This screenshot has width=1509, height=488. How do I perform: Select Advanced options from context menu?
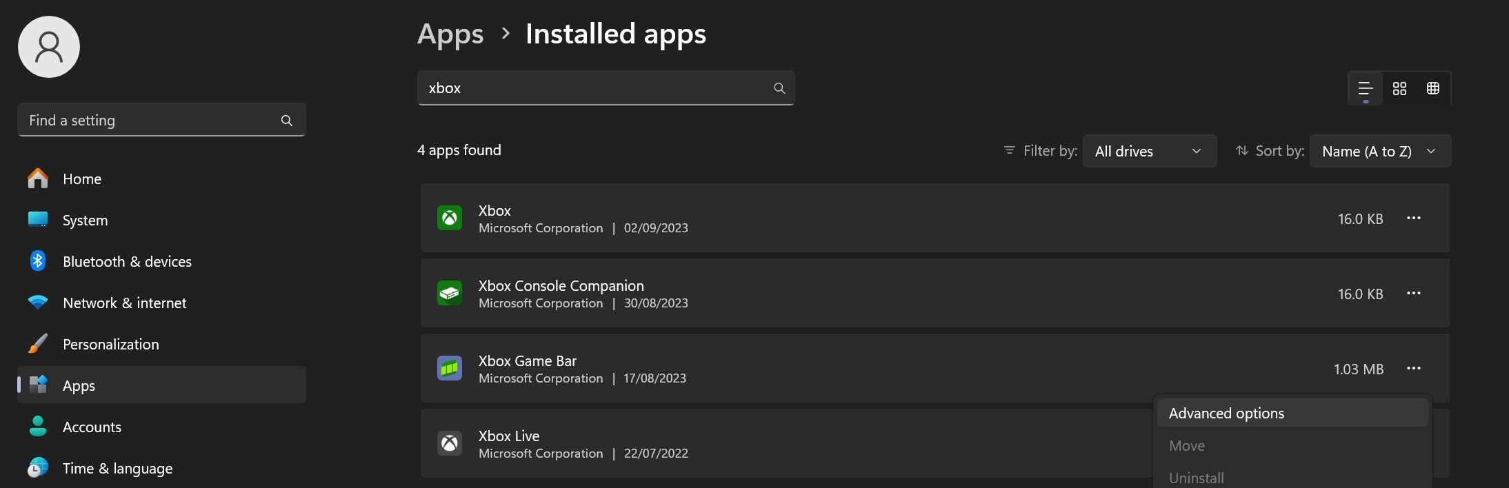tap(1226, 414)
